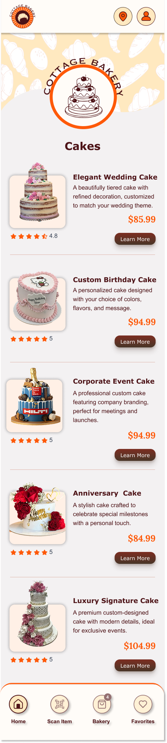The image size is (167, 743).
Task: Open the Hilti corporate cake photo
Action: tap(34, 400)
